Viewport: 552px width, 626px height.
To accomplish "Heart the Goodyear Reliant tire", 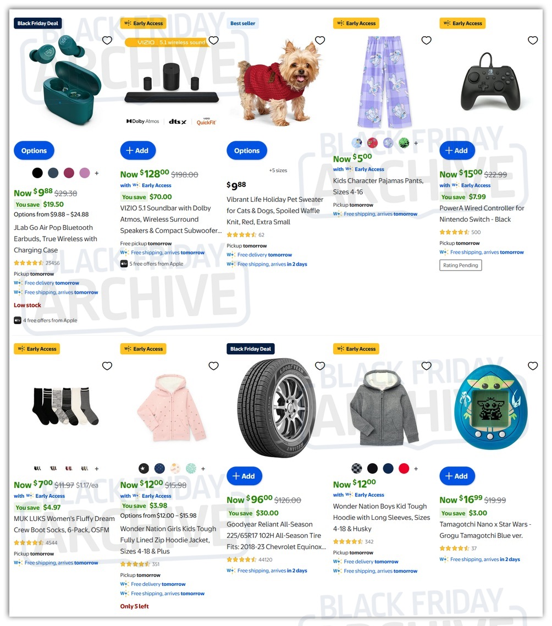I will coord(320,366).
